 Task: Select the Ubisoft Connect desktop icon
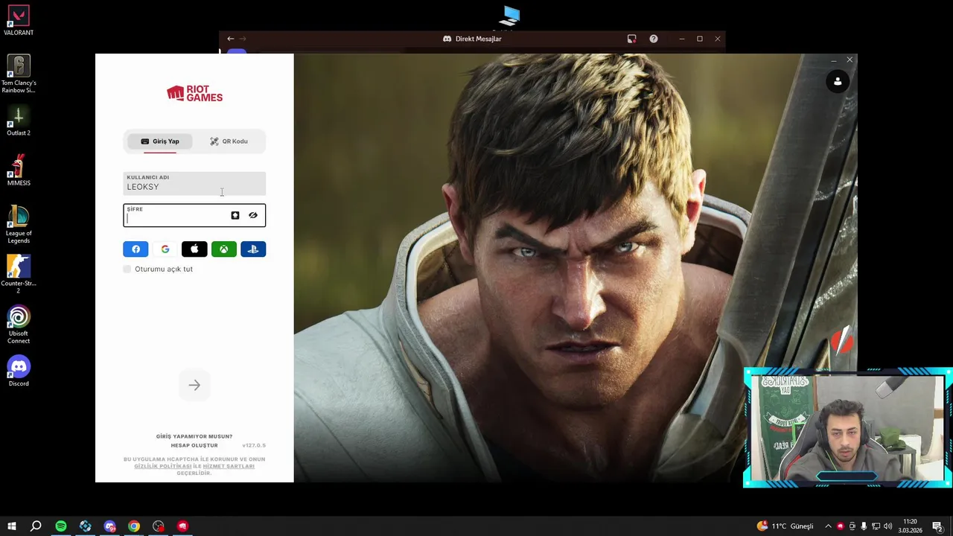[x=19, y=325]
